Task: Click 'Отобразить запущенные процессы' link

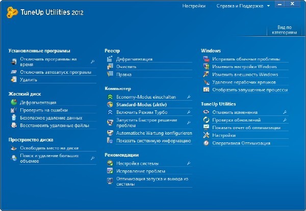Action: pos(250,90)
